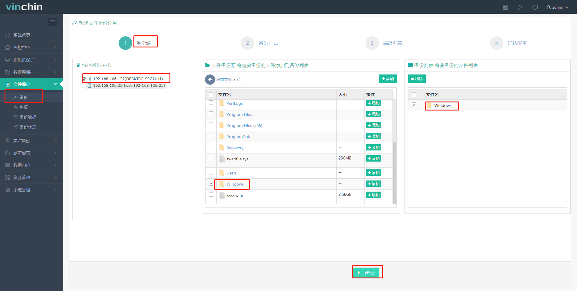577x291 pixels.
Task: Uncheck Windows in backup list
Action: 414,105
